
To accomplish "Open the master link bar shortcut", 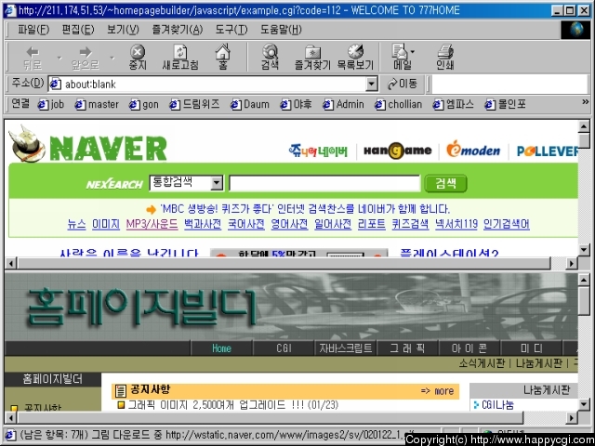I will click(x=97, y=104).
